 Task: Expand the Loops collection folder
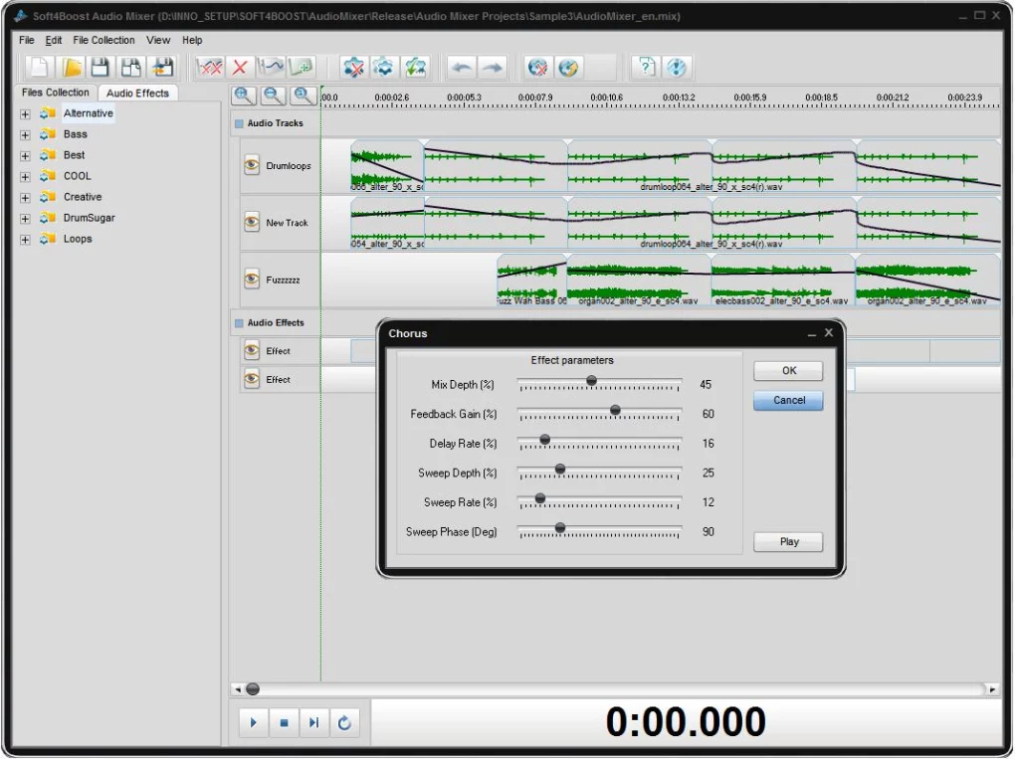pos(24,239)
